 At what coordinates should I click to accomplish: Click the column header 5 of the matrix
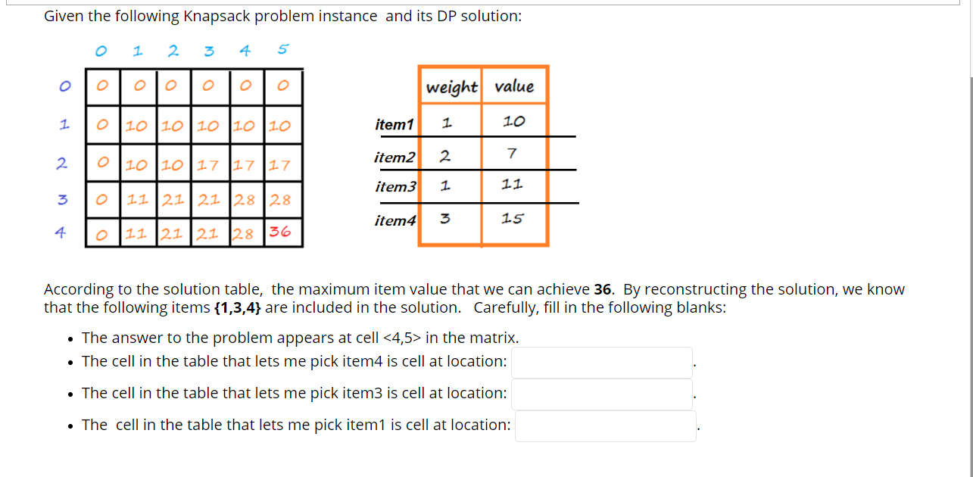282,50
